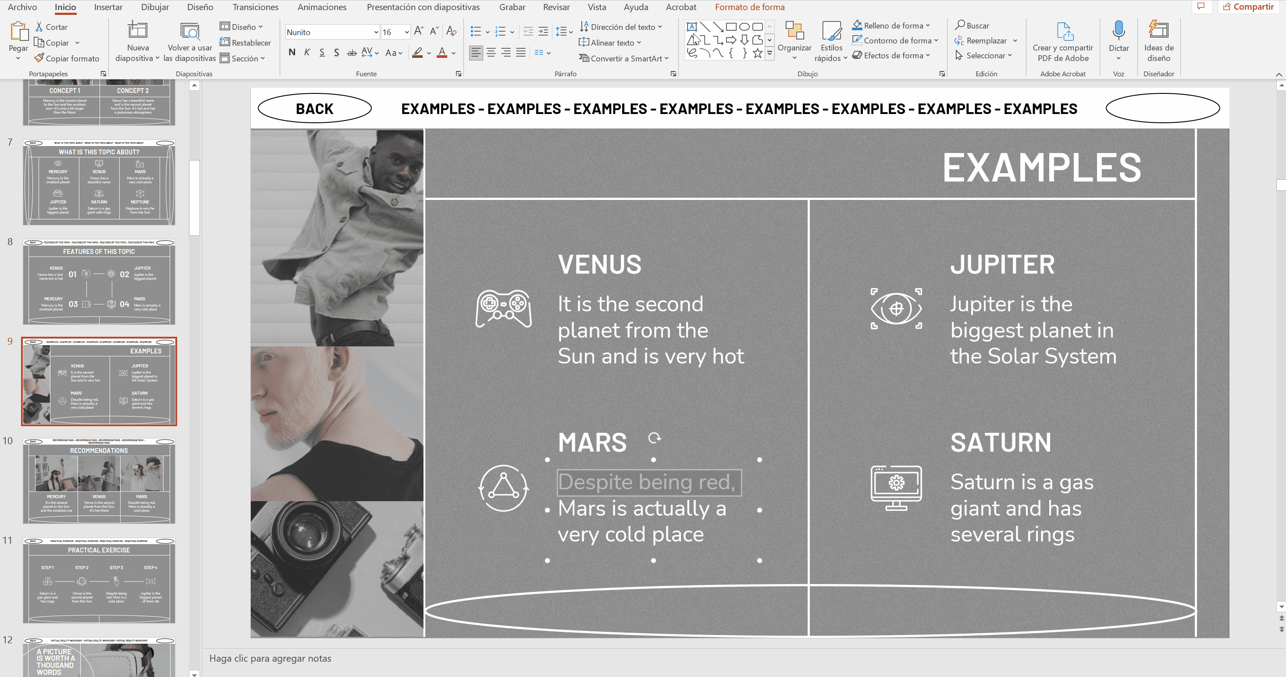
Task: Toggle underline (S) formatting
Action: click(x=322, y=53)
